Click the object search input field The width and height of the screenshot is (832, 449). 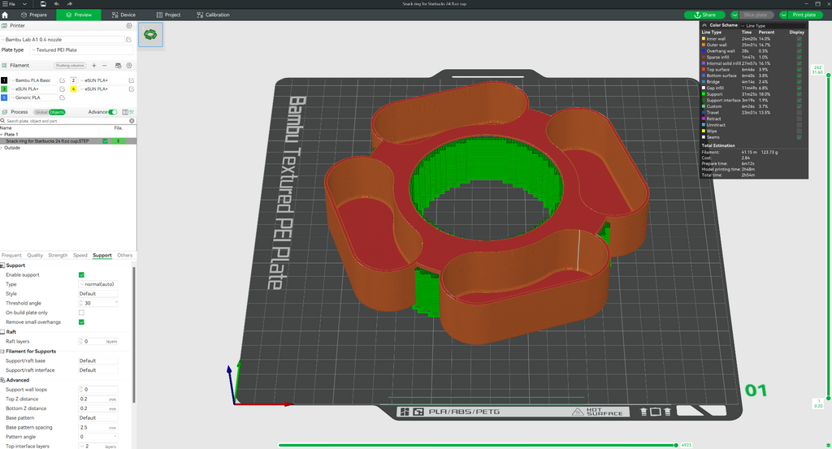67,121
